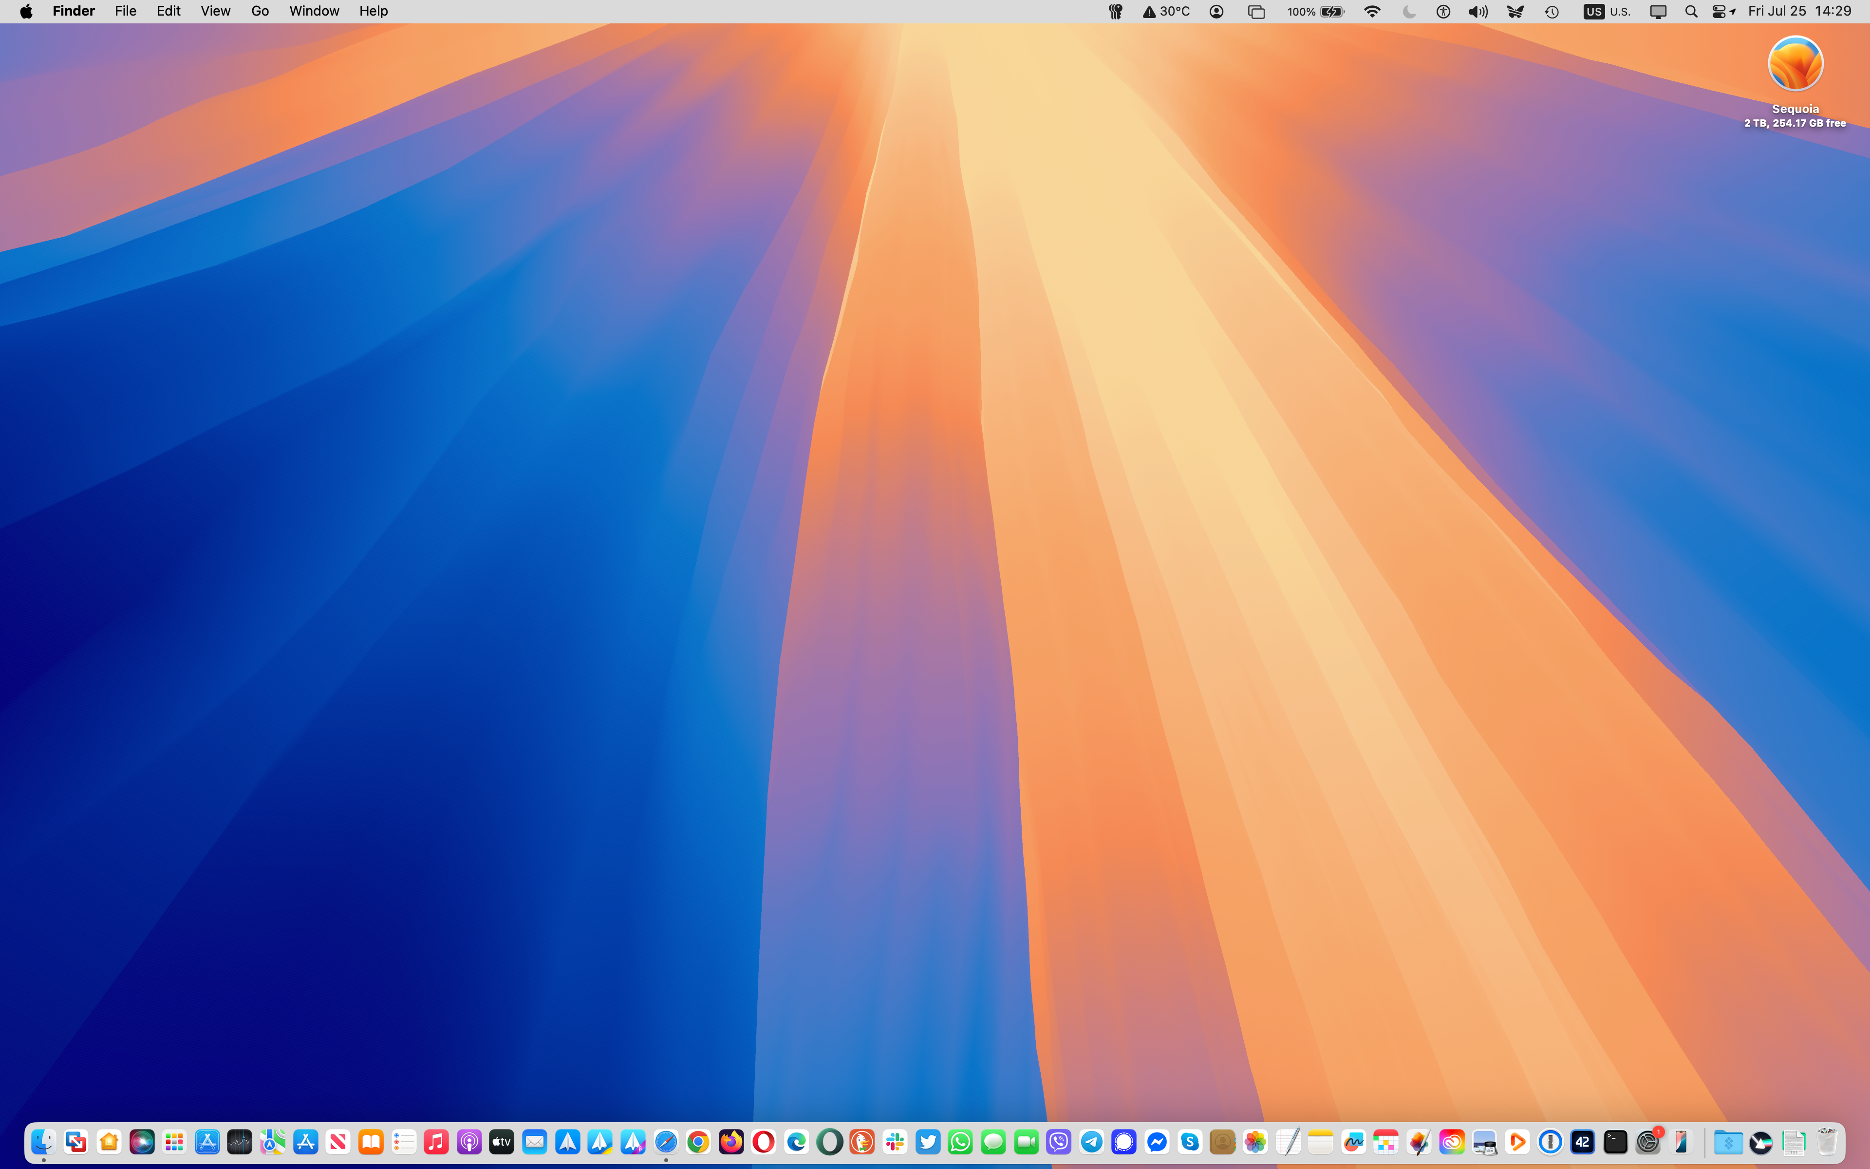
Task: Expand the blue folder stack in the Dock
Action: tap(1729, 1142)
